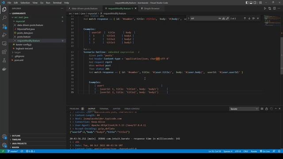The height and width of the screenshot is (159, 283).
Task: Switch to Simple Browser tab
Action: (151, 8)
